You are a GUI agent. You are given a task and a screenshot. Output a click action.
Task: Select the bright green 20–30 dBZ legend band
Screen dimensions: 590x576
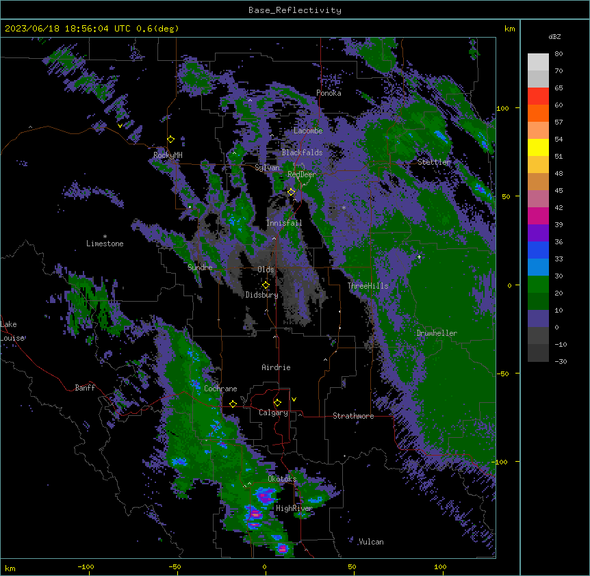pos(538,285)
